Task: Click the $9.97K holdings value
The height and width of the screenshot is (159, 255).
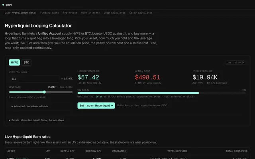Action: [68, 79]
